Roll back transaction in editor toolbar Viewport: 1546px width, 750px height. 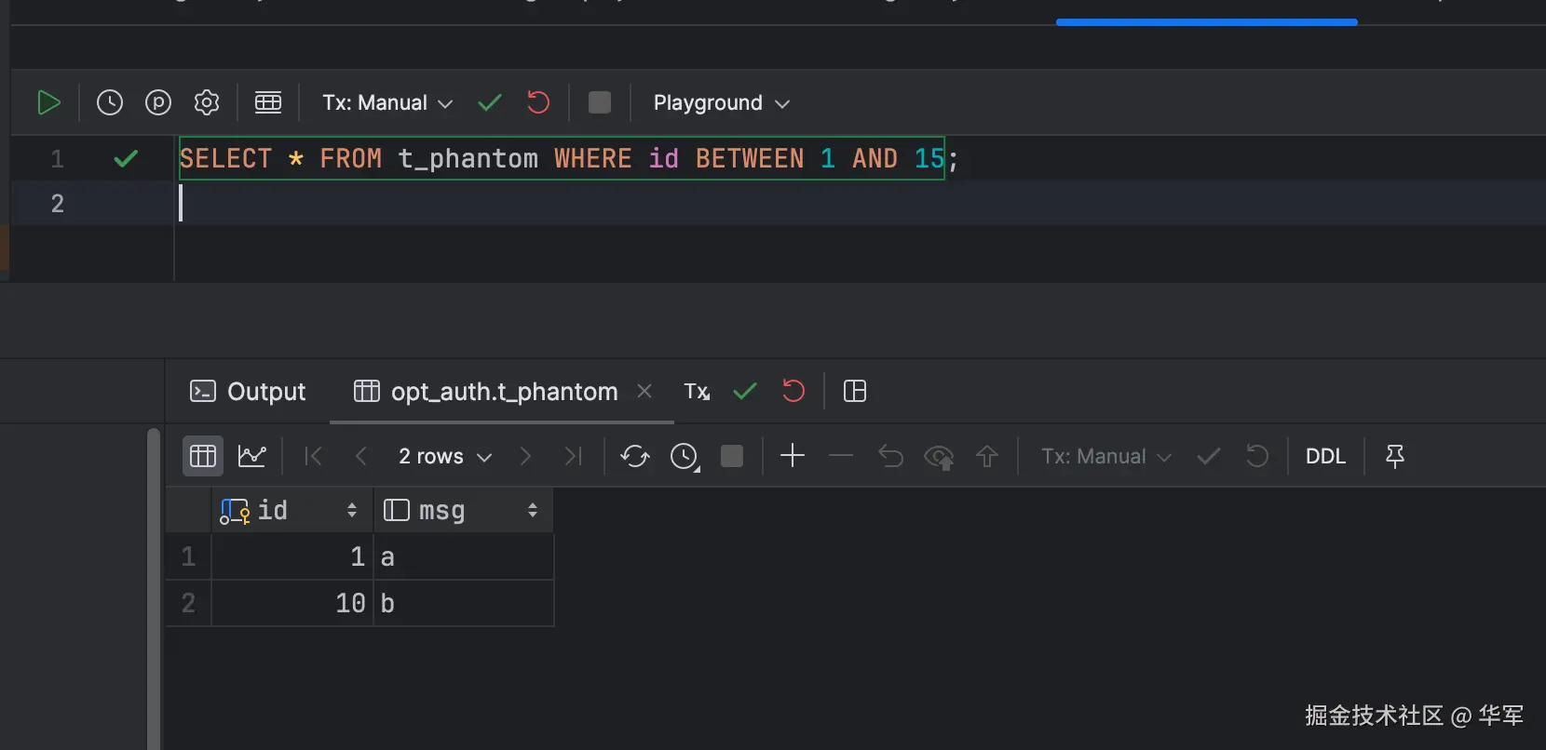tap(538, 102)
